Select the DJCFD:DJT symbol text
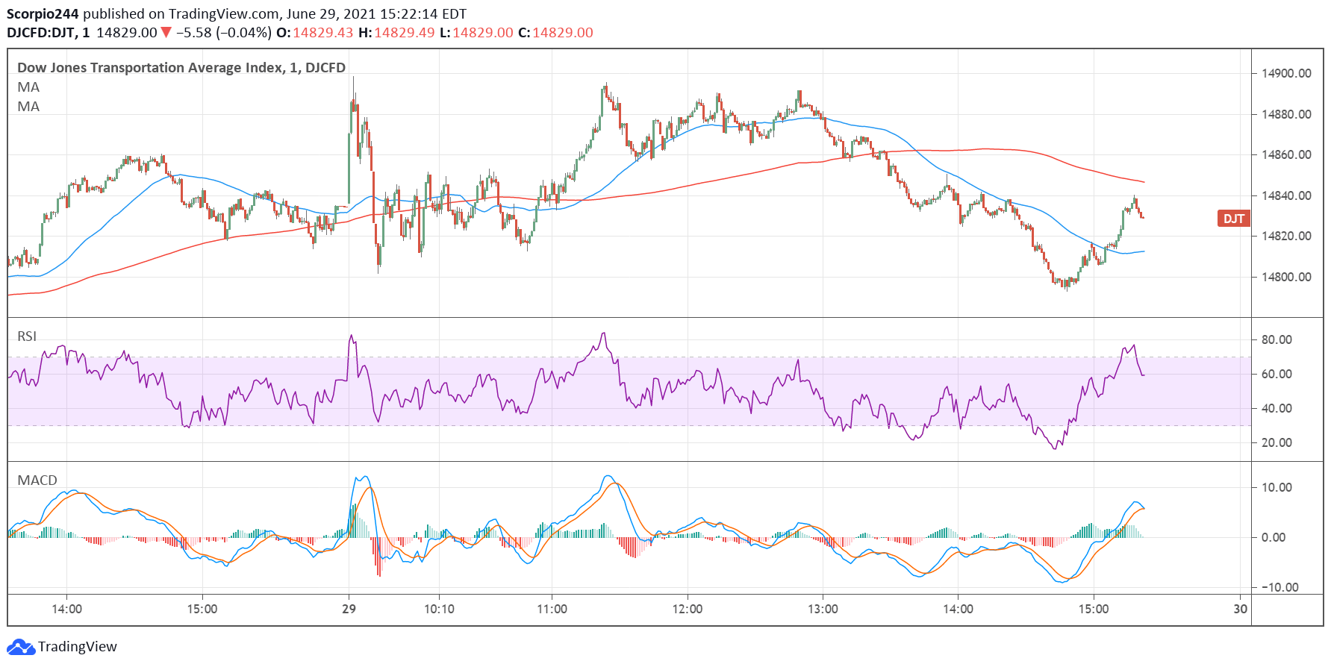The width and height of the screenshot is (1331, 667). [x=41, y=33]
